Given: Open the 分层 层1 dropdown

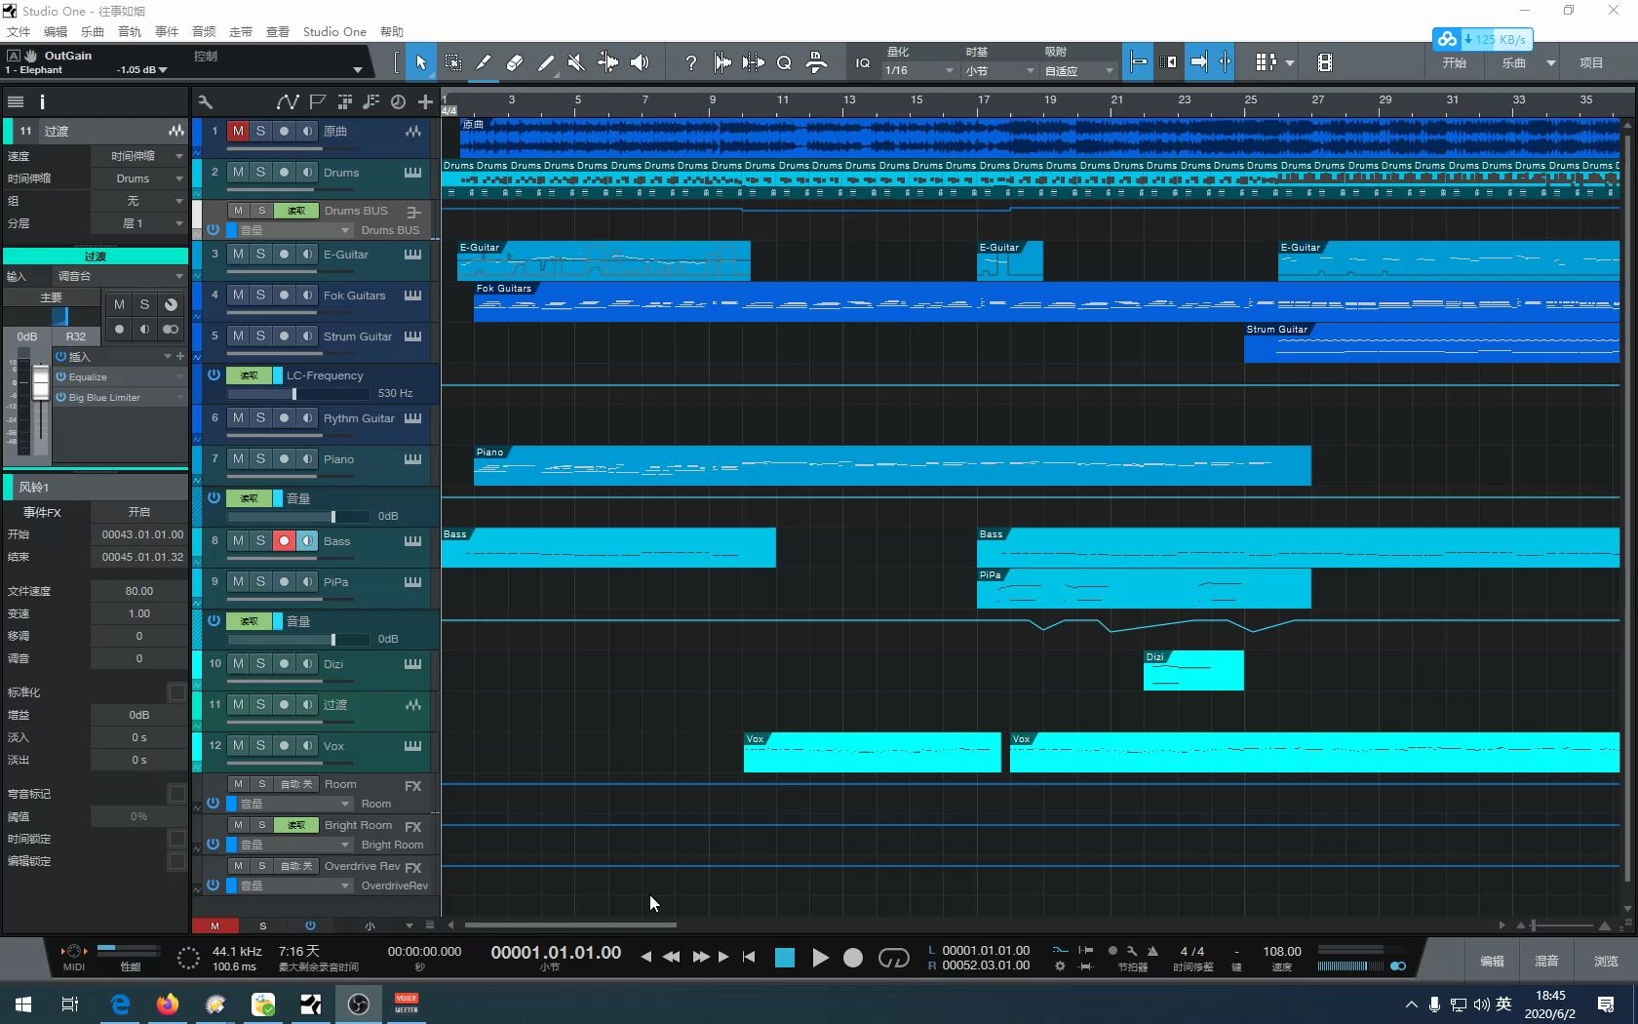Looking at the screenshot, I should click(x=138, y=223).
